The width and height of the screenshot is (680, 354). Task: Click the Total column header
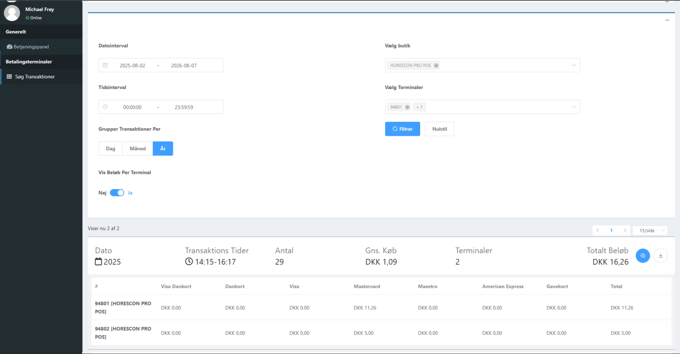(x=616, y=287)
